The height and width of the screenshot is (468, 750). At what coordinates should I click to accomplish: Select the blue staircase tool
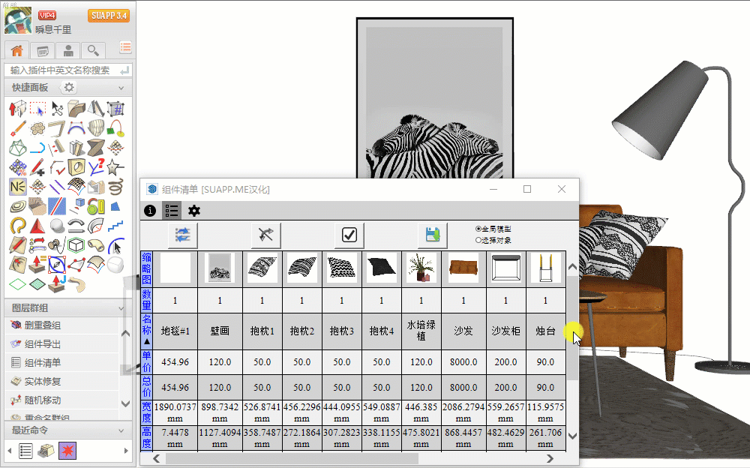point(115,226)
